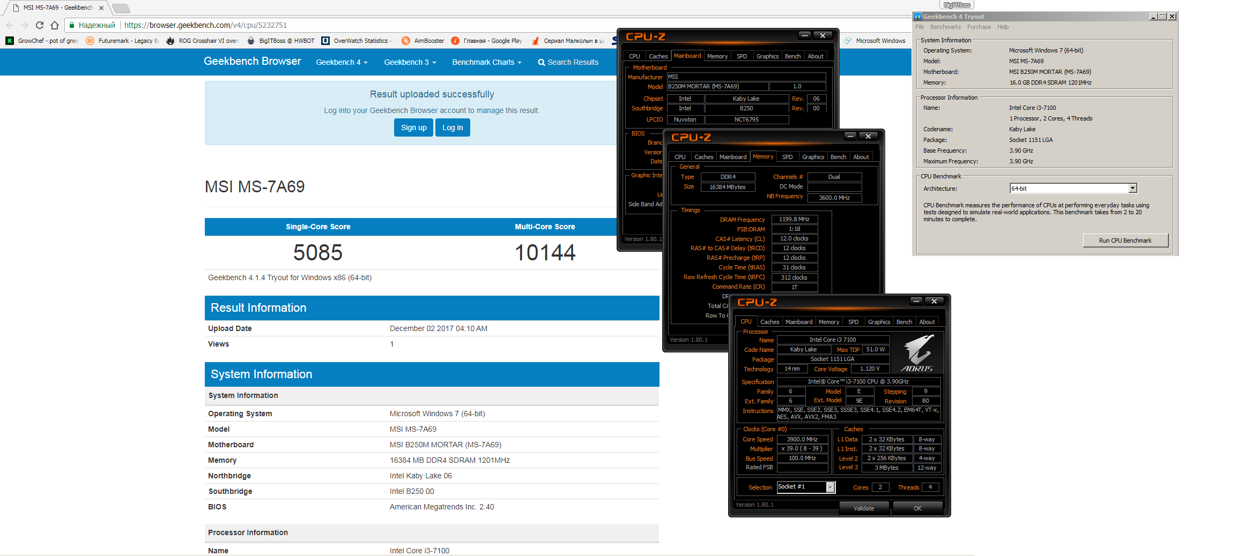Click the Sign up button
The image size is (1245, 556).
[413, 127]
